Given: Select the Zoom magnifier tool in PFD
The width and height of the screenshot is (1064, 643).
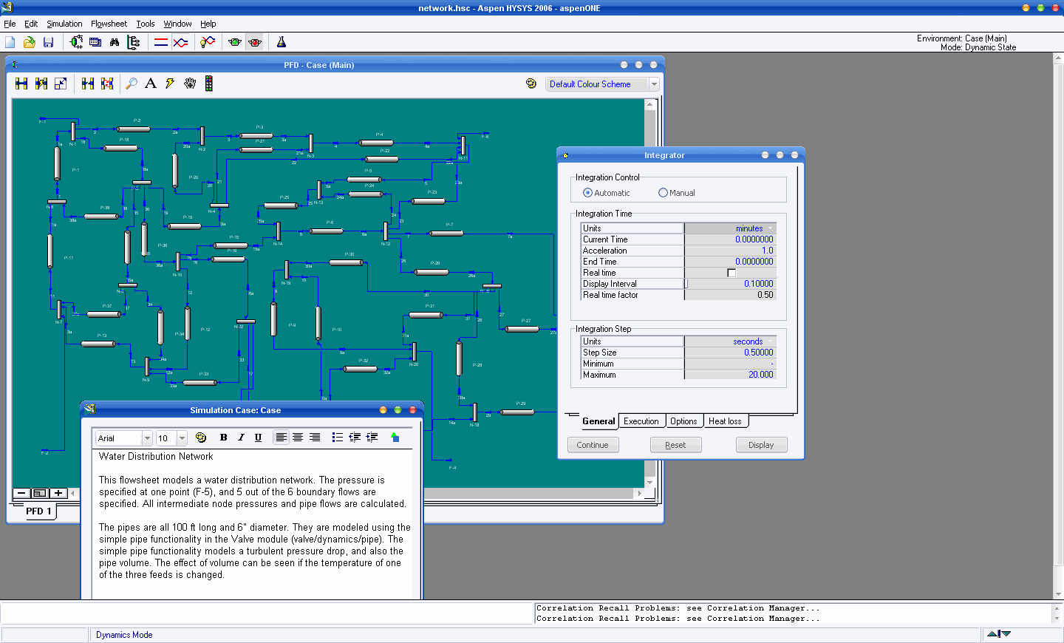Looking at the screenshot, I should [132, 84].
